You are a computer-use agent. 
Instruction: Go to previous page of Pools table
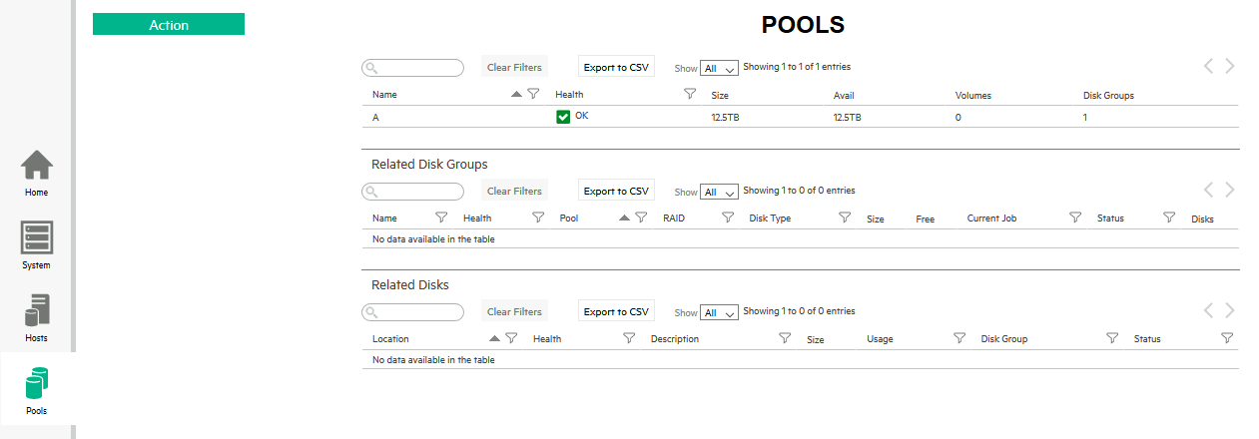1208,66
